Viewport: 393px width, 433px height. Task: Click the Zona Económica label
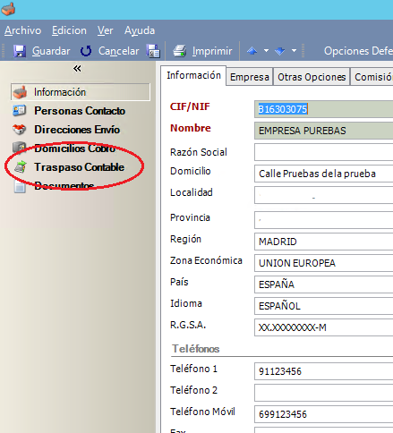(206, 260)
